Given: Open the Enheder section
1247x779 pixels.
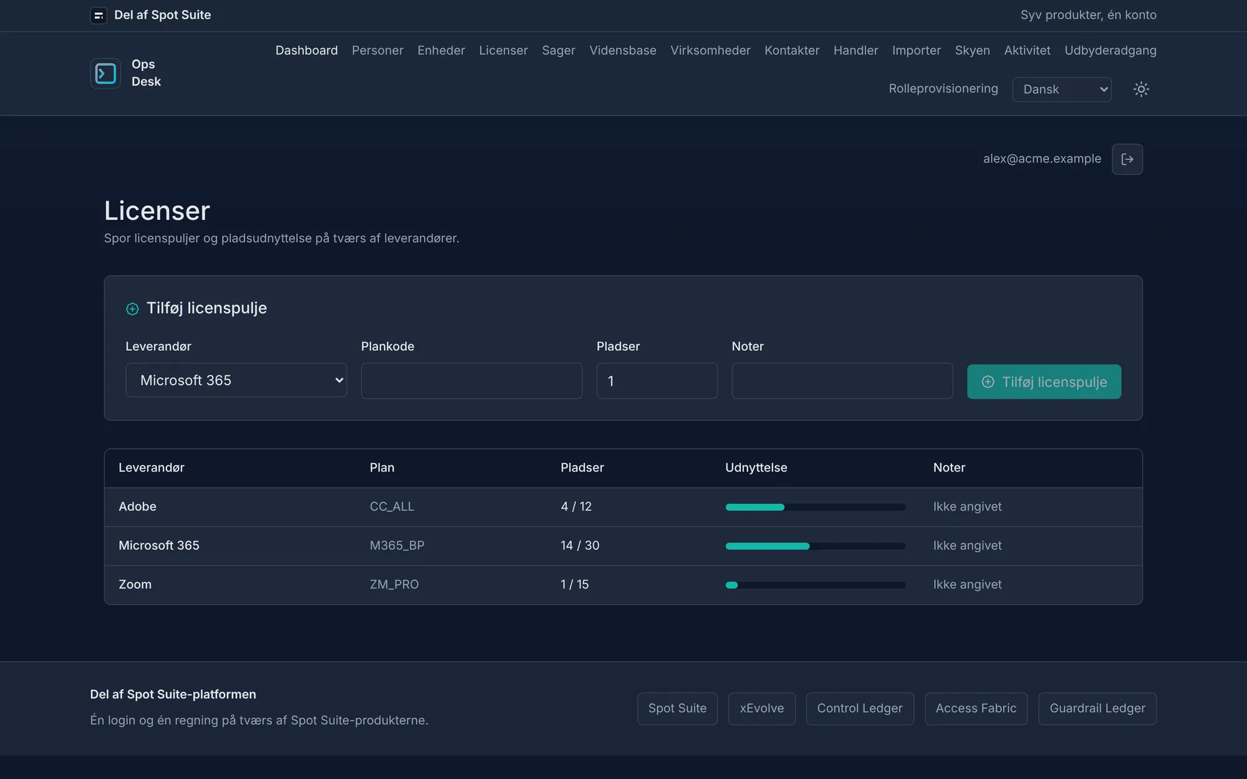Looking at the screenshot, I should [x=441, y=50].
